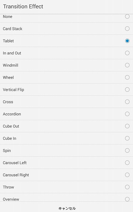Pick the In and Out effect

point(66,53)
